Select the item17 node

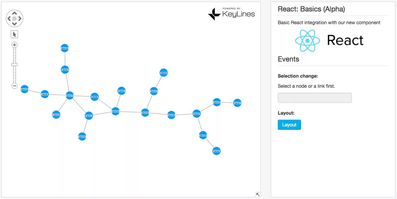70,96
